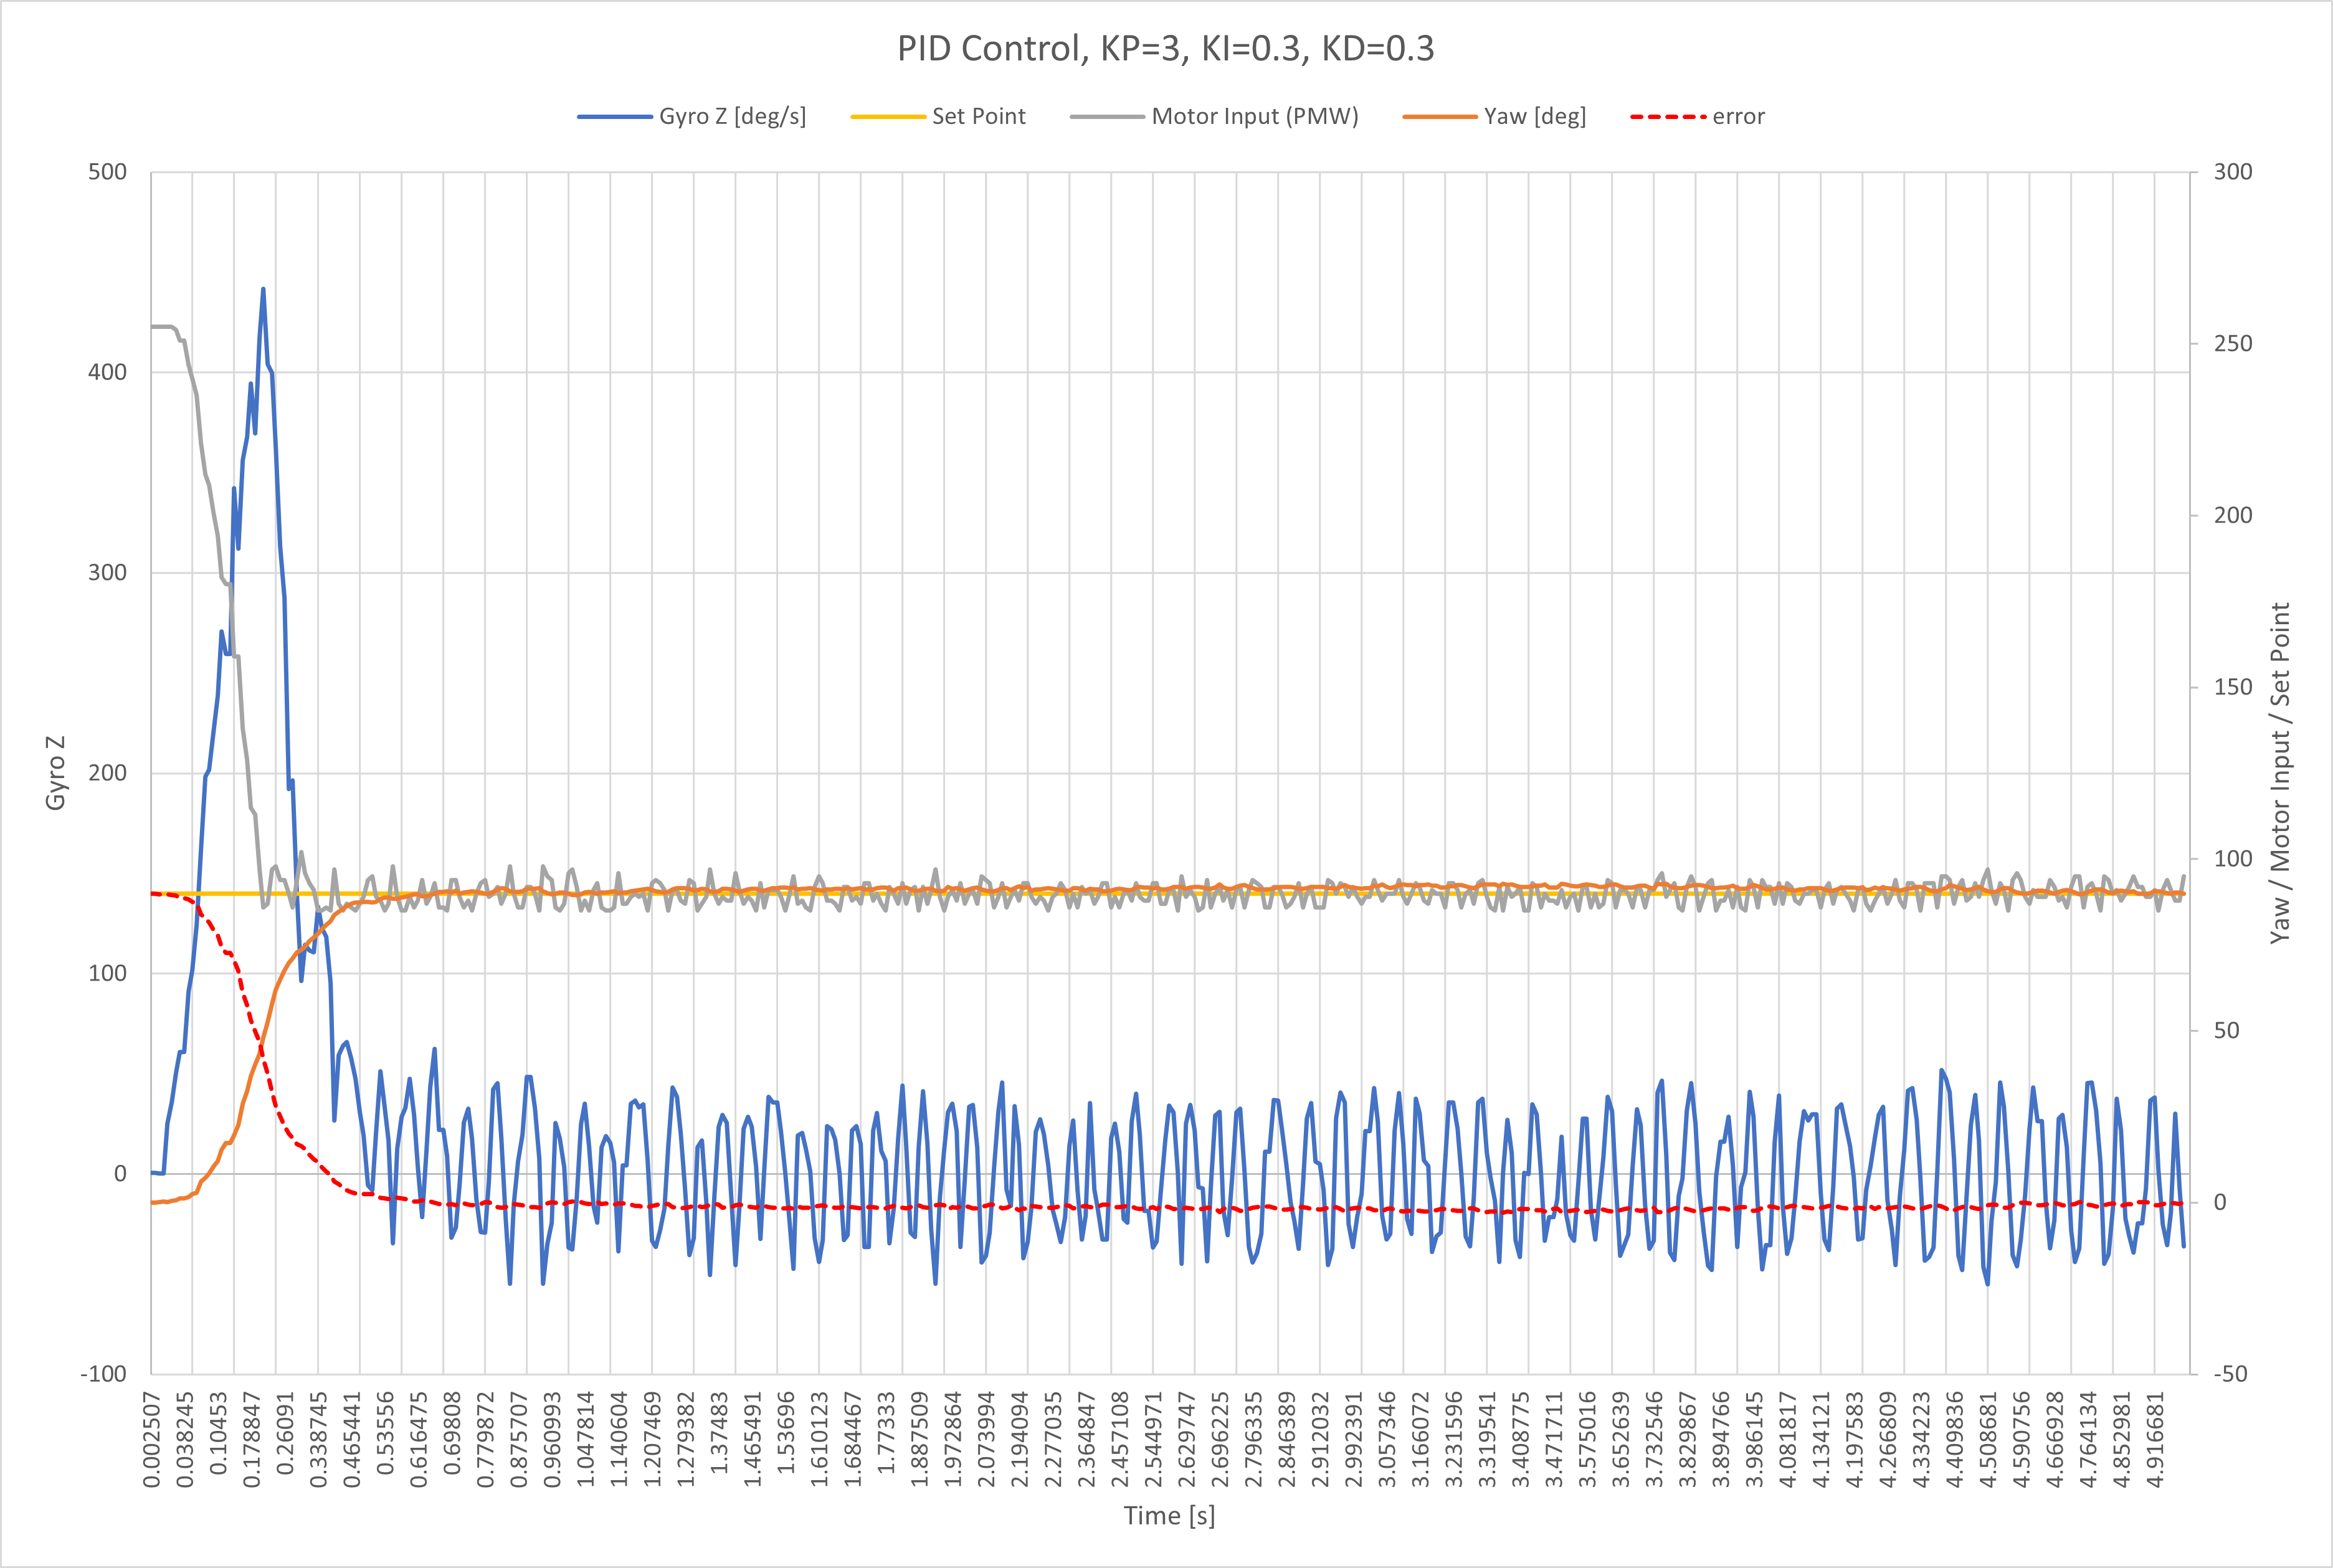Click the time axis label 2.629747

(x=1187, y=1439)
